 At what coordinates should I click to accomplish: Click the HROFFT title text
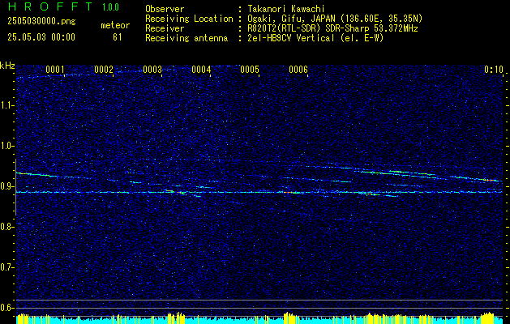tap(50, 6)
